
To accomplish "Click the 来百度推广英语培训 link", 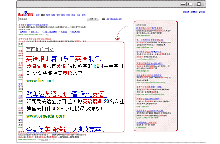I will coord(147,122).
